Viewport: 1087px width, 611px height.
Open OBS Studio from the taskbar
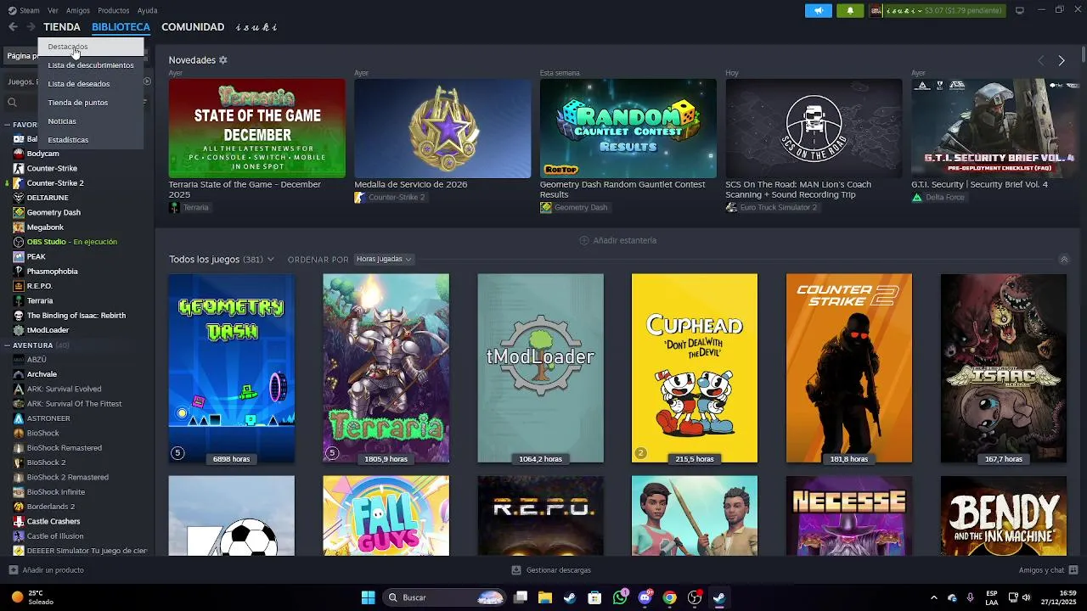(x=694, y=597)
